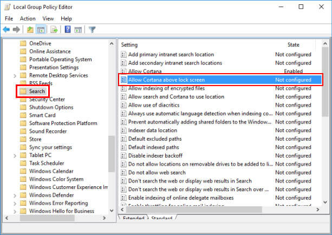Screen dimensions: 332x235
Task: Expand the Remote Desktop Services node
Action: click(x=15, y=76)
